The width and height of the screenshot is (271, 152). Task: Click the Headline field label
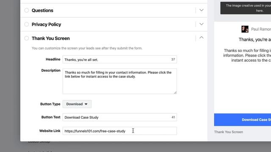point(53,59)
